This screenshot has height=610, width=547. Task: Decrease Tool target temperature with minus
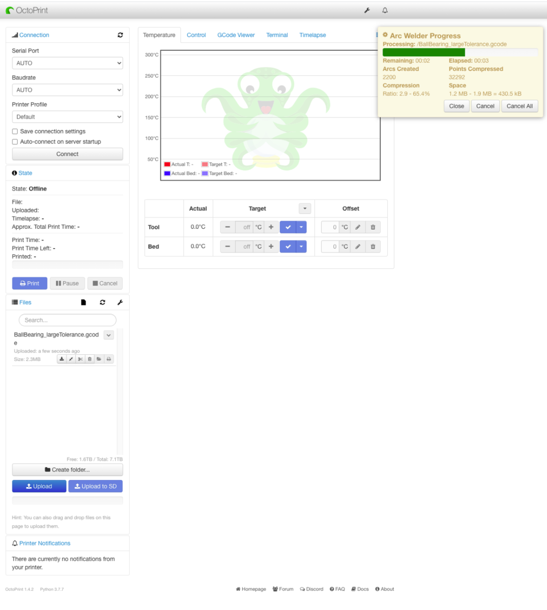point(227,227)
